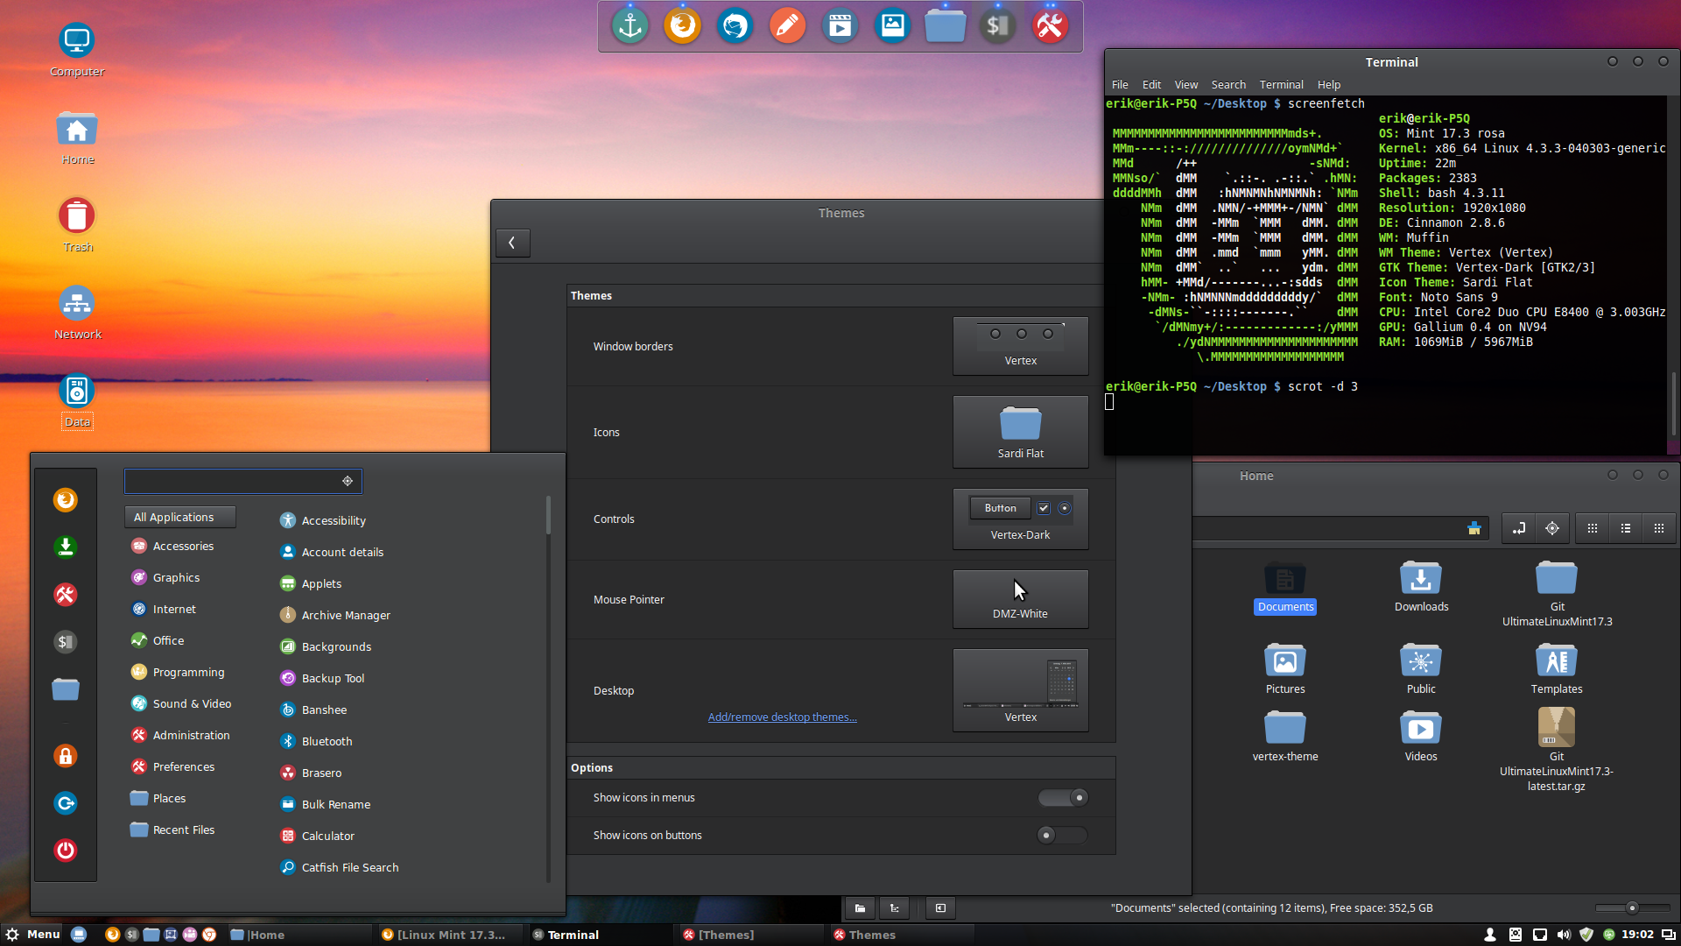Open the vertex-theme folder in Home
Image resolution: width=1681 pixels, height=946 pixels.
(x=1285, y=737)
